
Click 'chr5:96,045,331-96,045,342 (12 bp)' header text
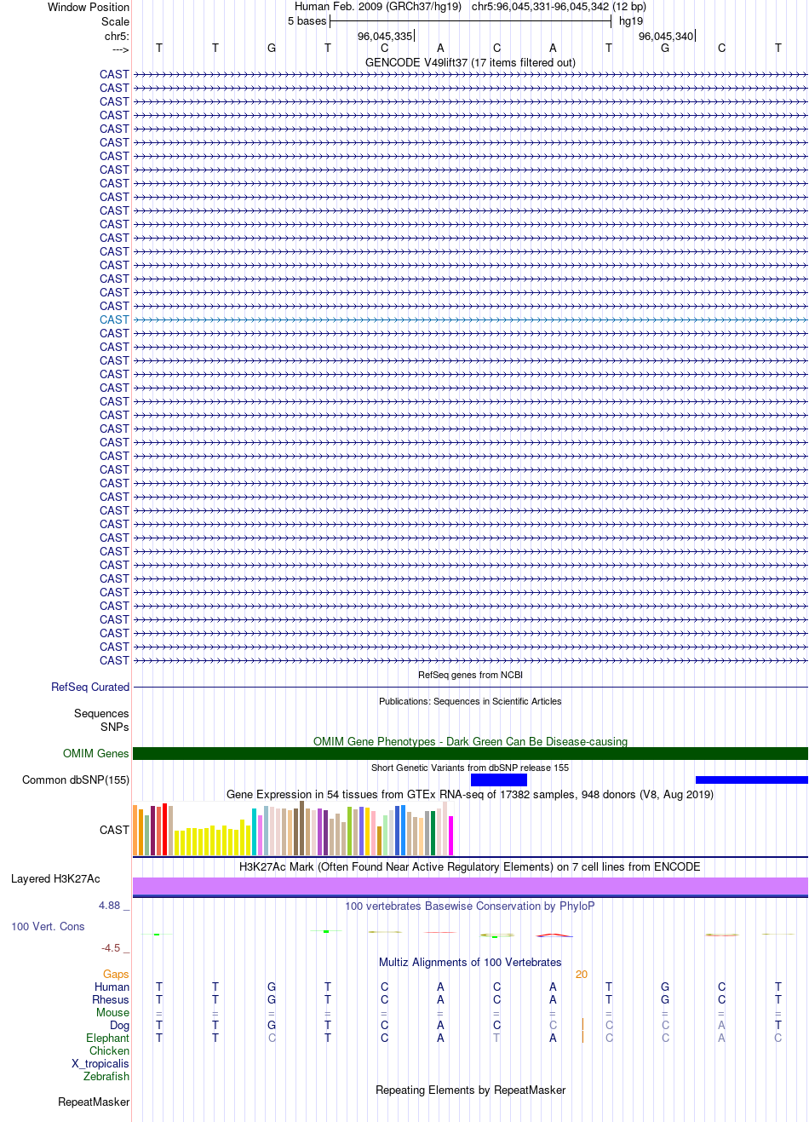559,6
